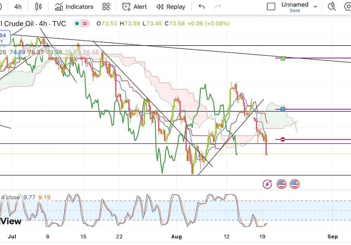Save the Unnamed chart layout

[295, 10]
